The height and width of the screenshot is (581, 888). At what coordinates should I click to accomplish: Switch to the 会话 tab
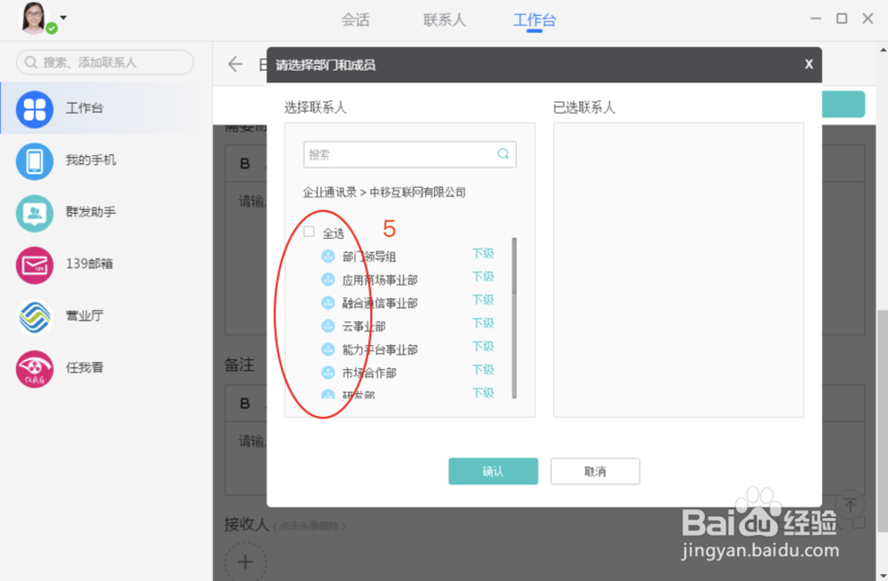pyautogui.click(x=355, y=19)
